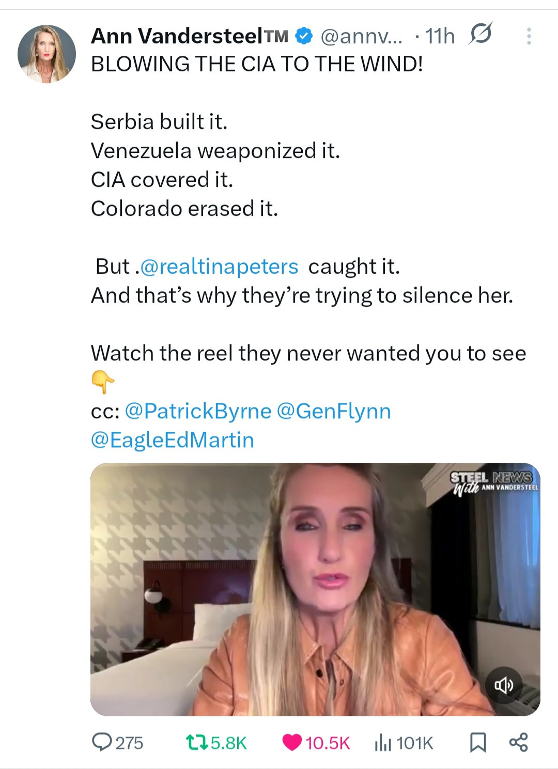
Task: View the 101K analytics icon
Action: [383, 742]
